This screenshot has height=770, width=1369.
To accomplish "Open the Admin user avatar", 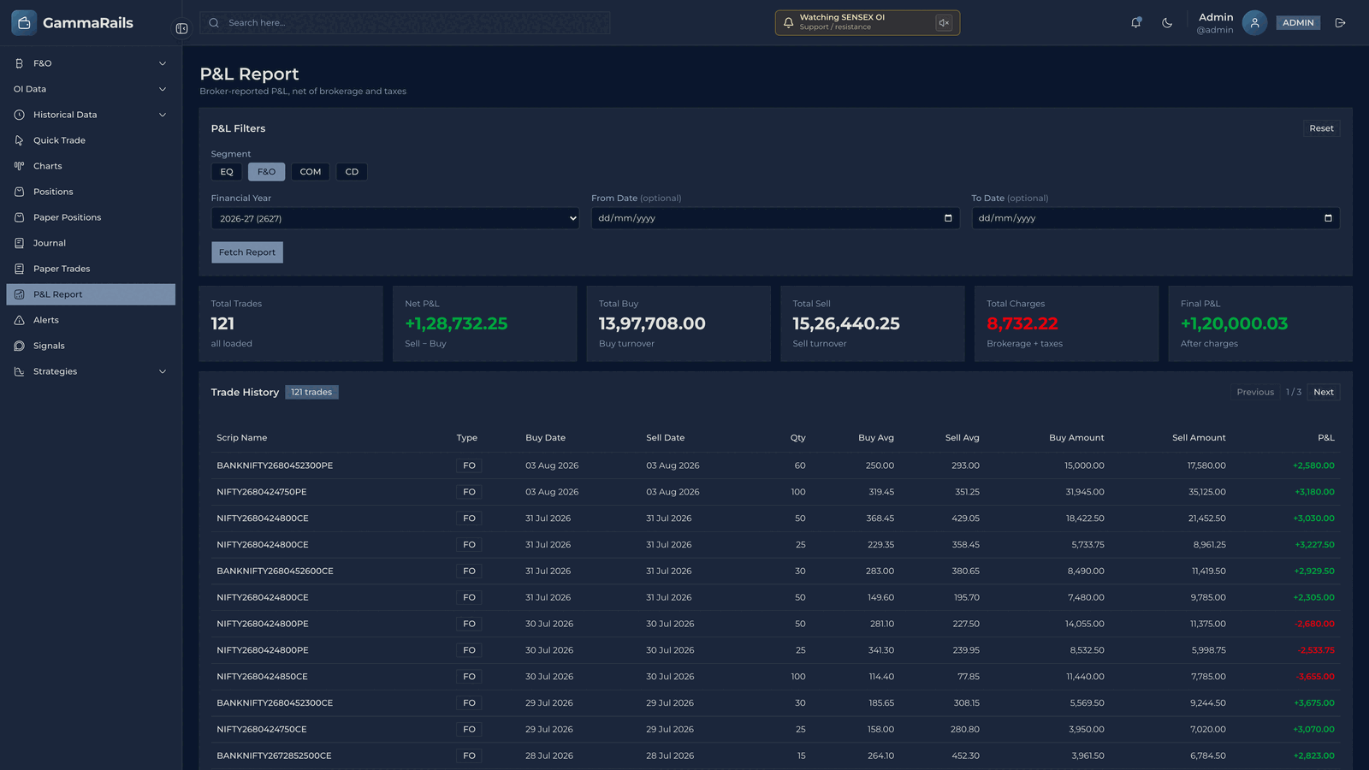I will pos(1254,23).
